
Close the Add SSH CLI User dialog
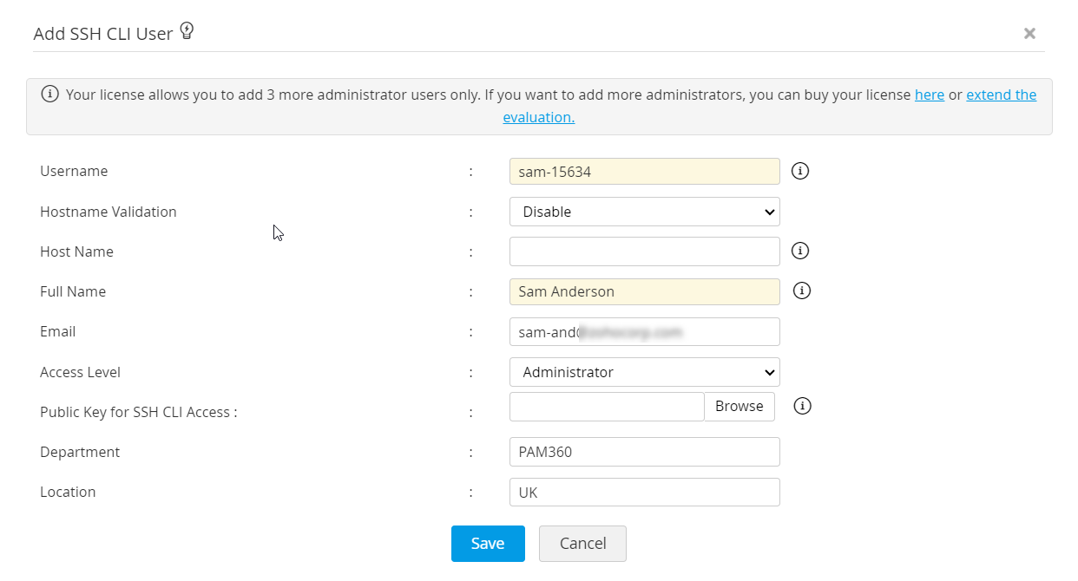coord(1029,34)
